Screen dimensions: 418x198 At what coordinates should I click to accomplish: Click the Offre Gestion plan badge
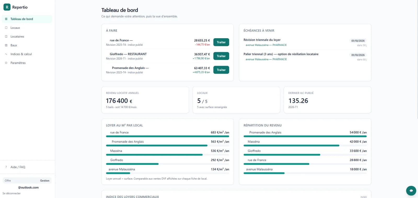click(x=27, y=180)
